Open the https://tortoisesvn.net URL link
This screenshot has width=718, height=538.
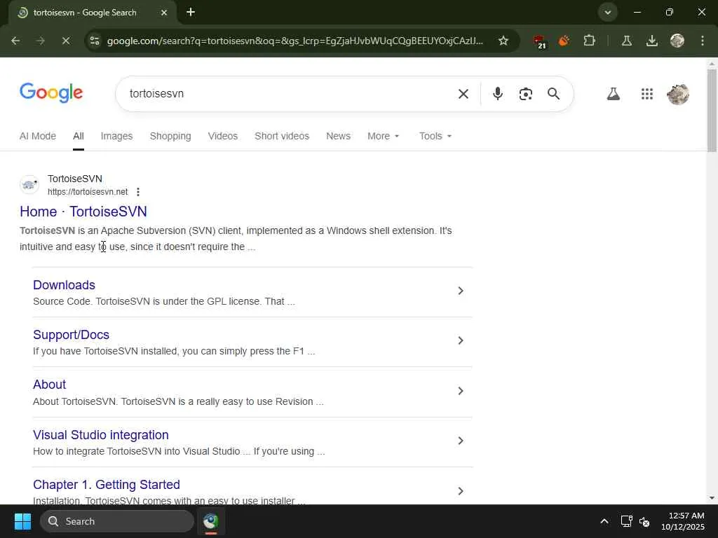point(88,192)
